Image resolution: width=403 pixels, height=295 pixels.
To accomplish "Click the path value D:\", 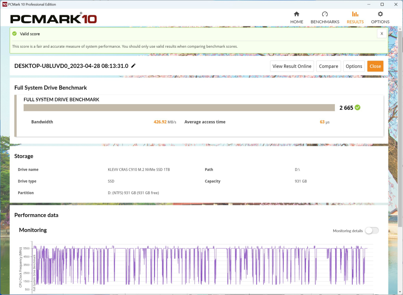I will [x=298, y=170].
